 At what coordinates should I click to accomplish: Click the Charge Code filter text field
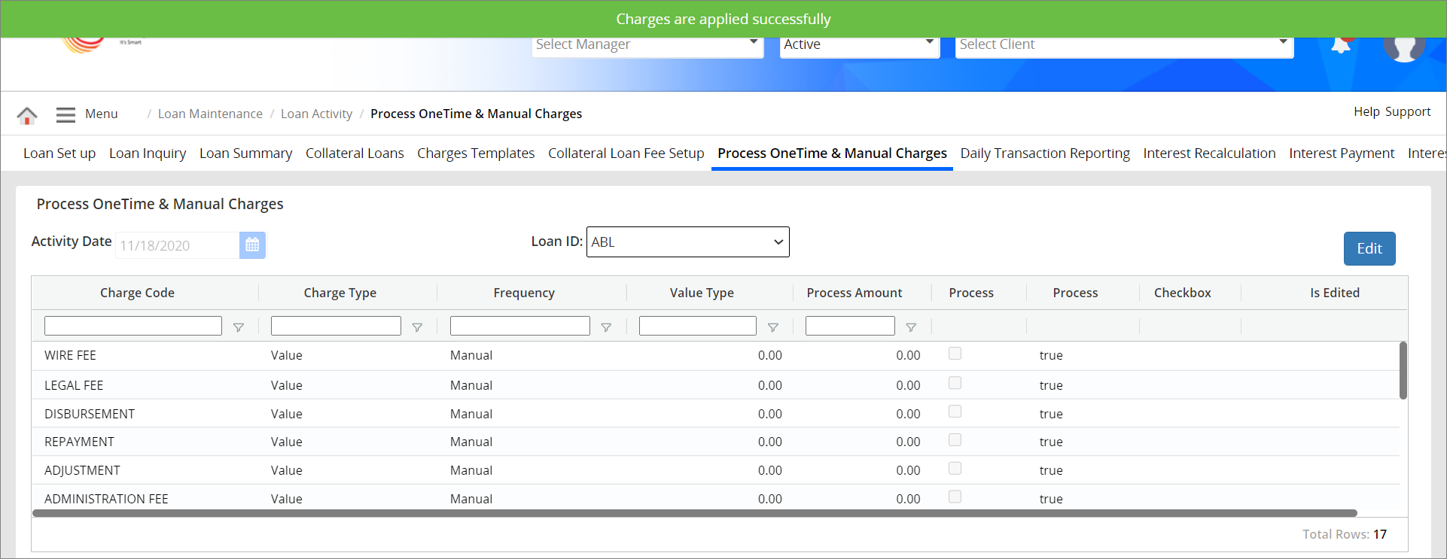coord(133,326)
